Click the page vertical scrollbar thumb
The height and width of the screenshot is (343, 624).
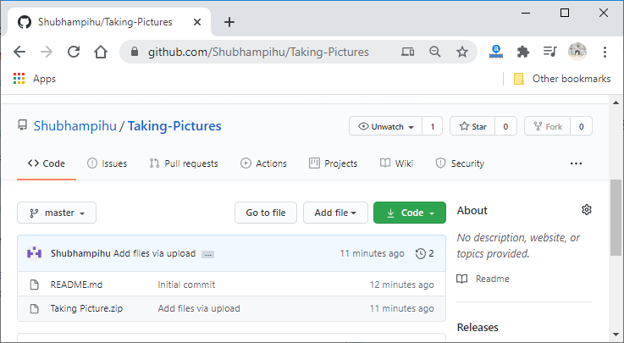coord(616,218)
